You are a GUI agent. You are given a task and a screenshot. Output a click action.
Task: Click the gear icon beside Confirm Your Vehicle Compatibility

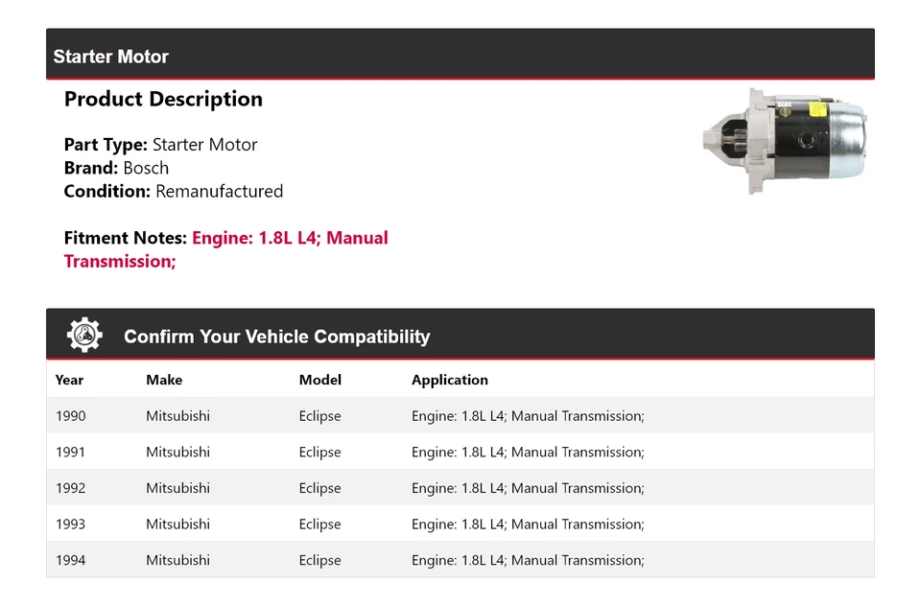(84, 335)
